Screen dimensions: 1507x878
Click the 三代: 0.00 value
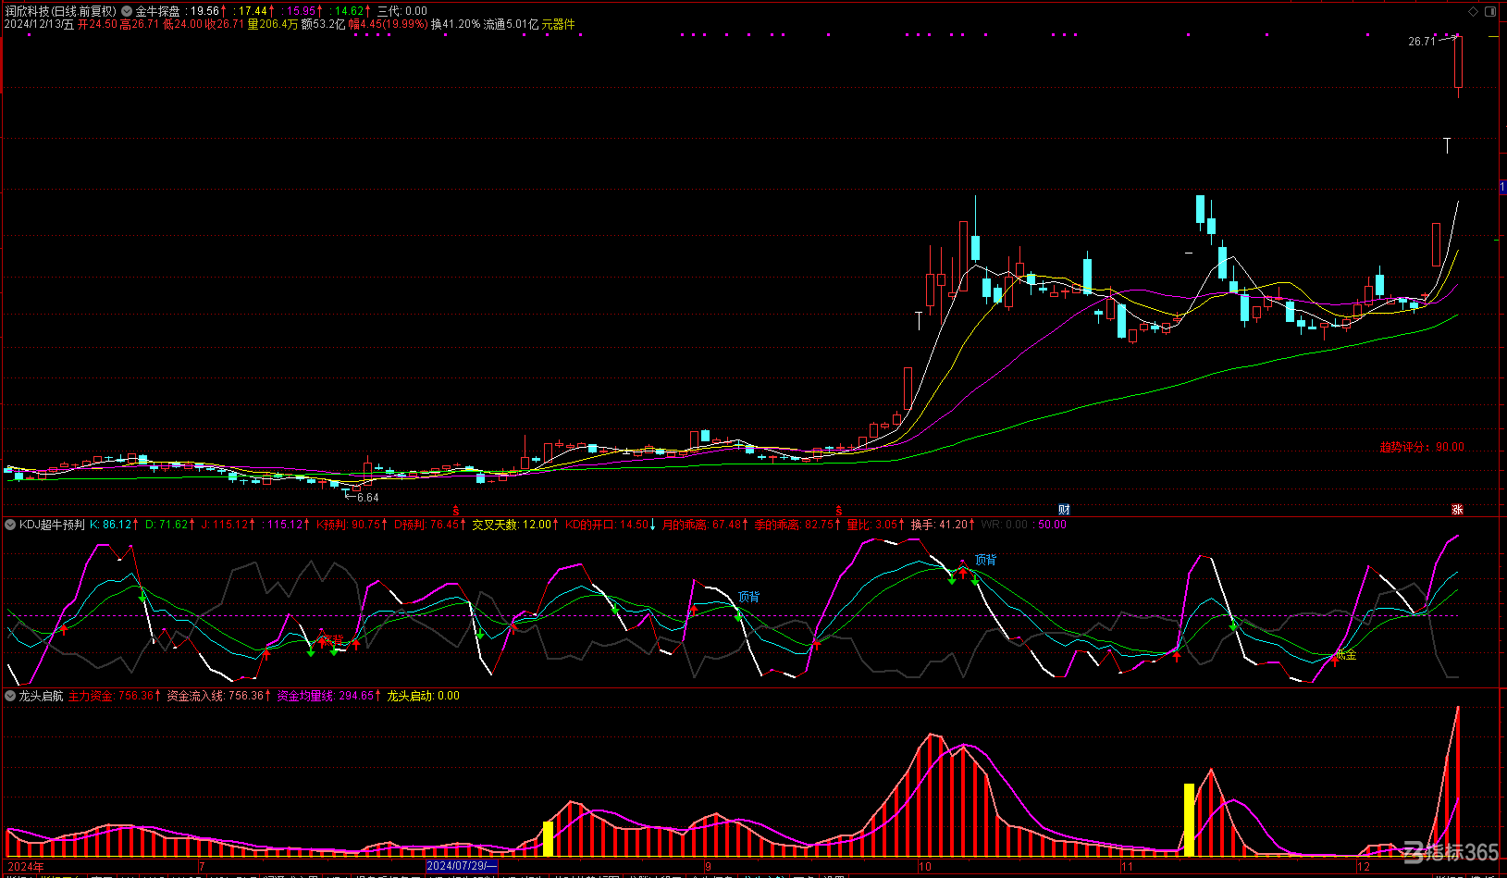[x=401, y=11]
